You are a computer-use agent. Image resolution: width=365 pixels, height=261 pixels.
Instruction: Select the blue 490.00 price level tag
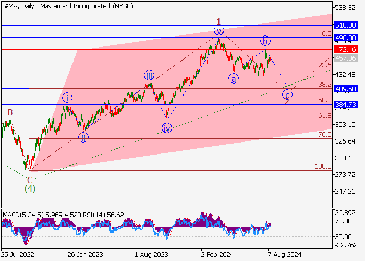pos(345,38)
